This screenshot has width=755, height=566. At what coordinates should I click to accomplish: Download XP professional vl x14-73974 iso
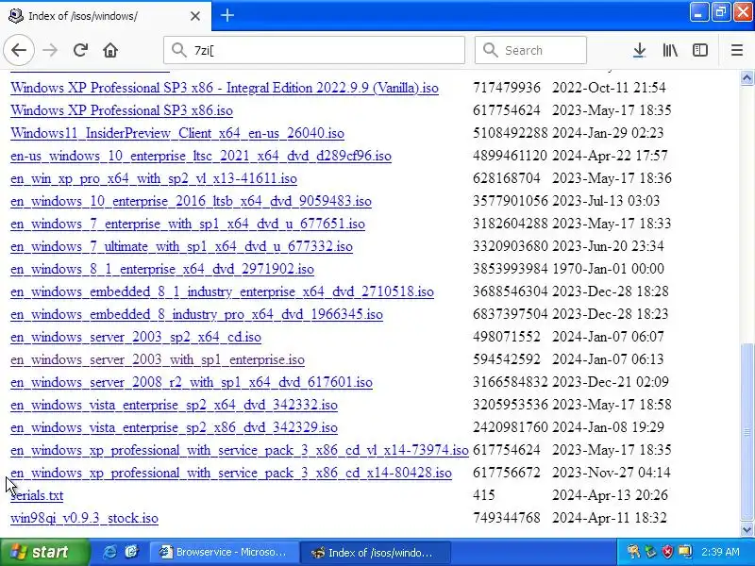point(240,450)
